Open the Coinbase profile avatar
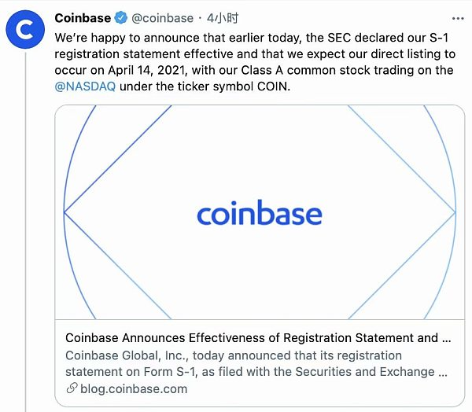Screen dimensions: 472x412 (x=25, y=30)
